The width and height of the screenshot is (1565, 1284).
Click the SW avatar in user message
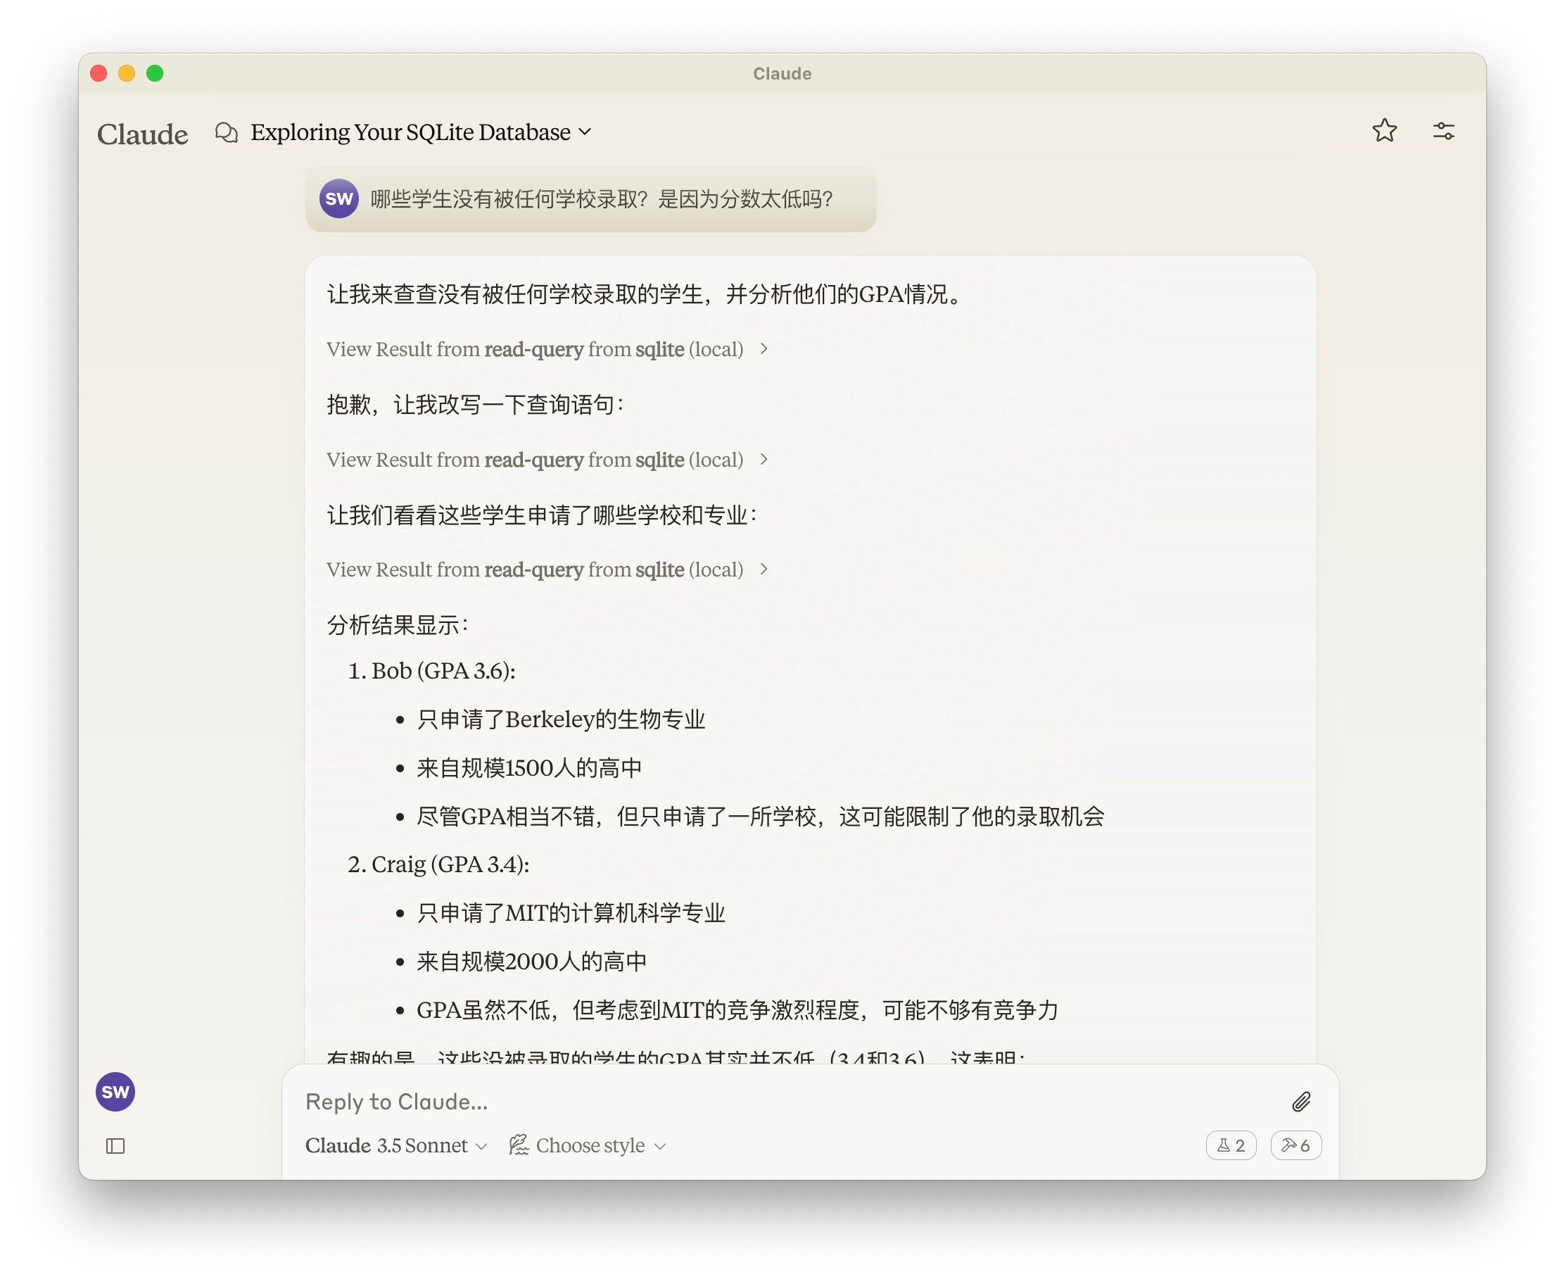[339, 199]
